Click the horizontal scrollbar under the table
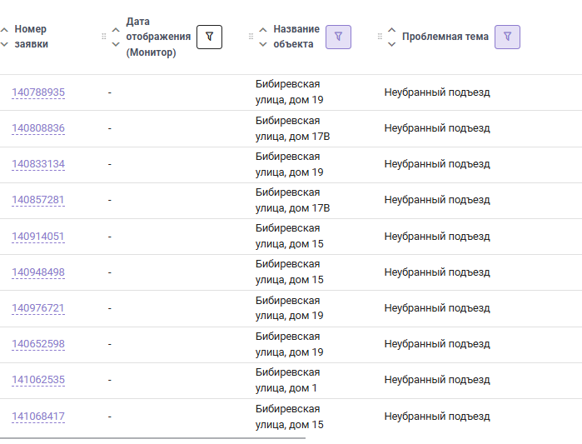This screenshot has height=444, width=582. [x=152, y=438]
